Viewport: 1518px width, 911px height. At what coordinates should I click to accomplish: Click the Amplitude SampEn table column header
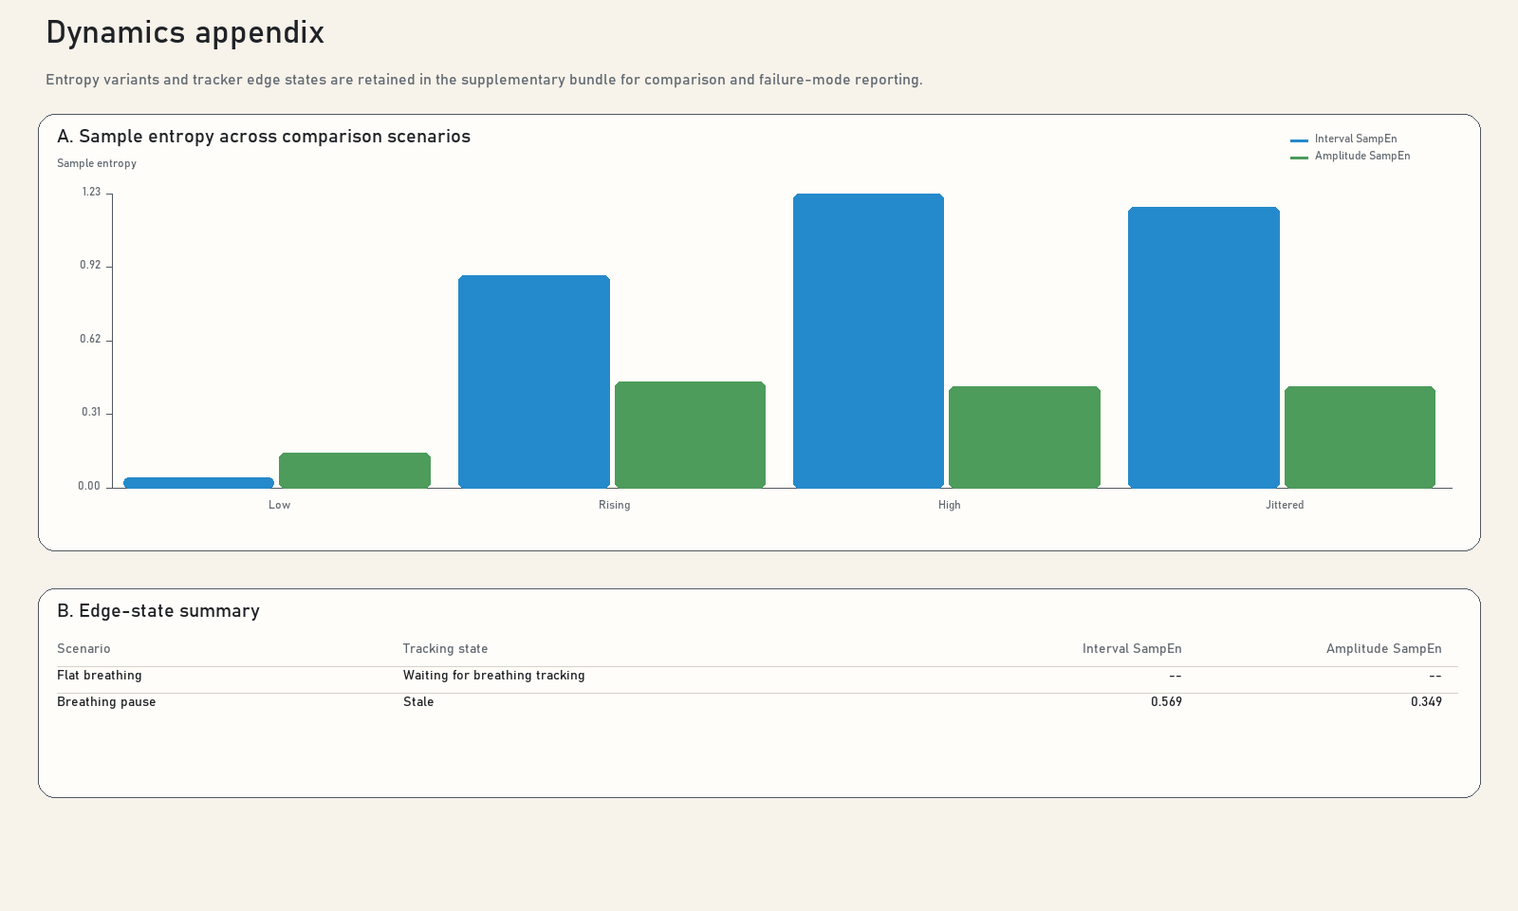click(1384, 649)
